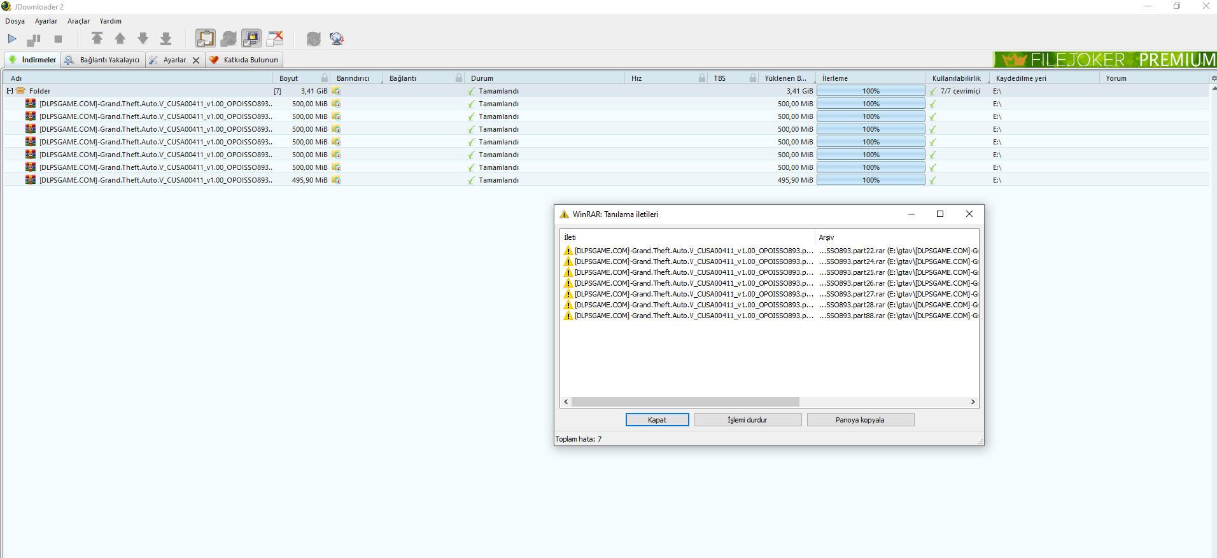Click the İleti column header in WinRAR

(x=687, y=237)
